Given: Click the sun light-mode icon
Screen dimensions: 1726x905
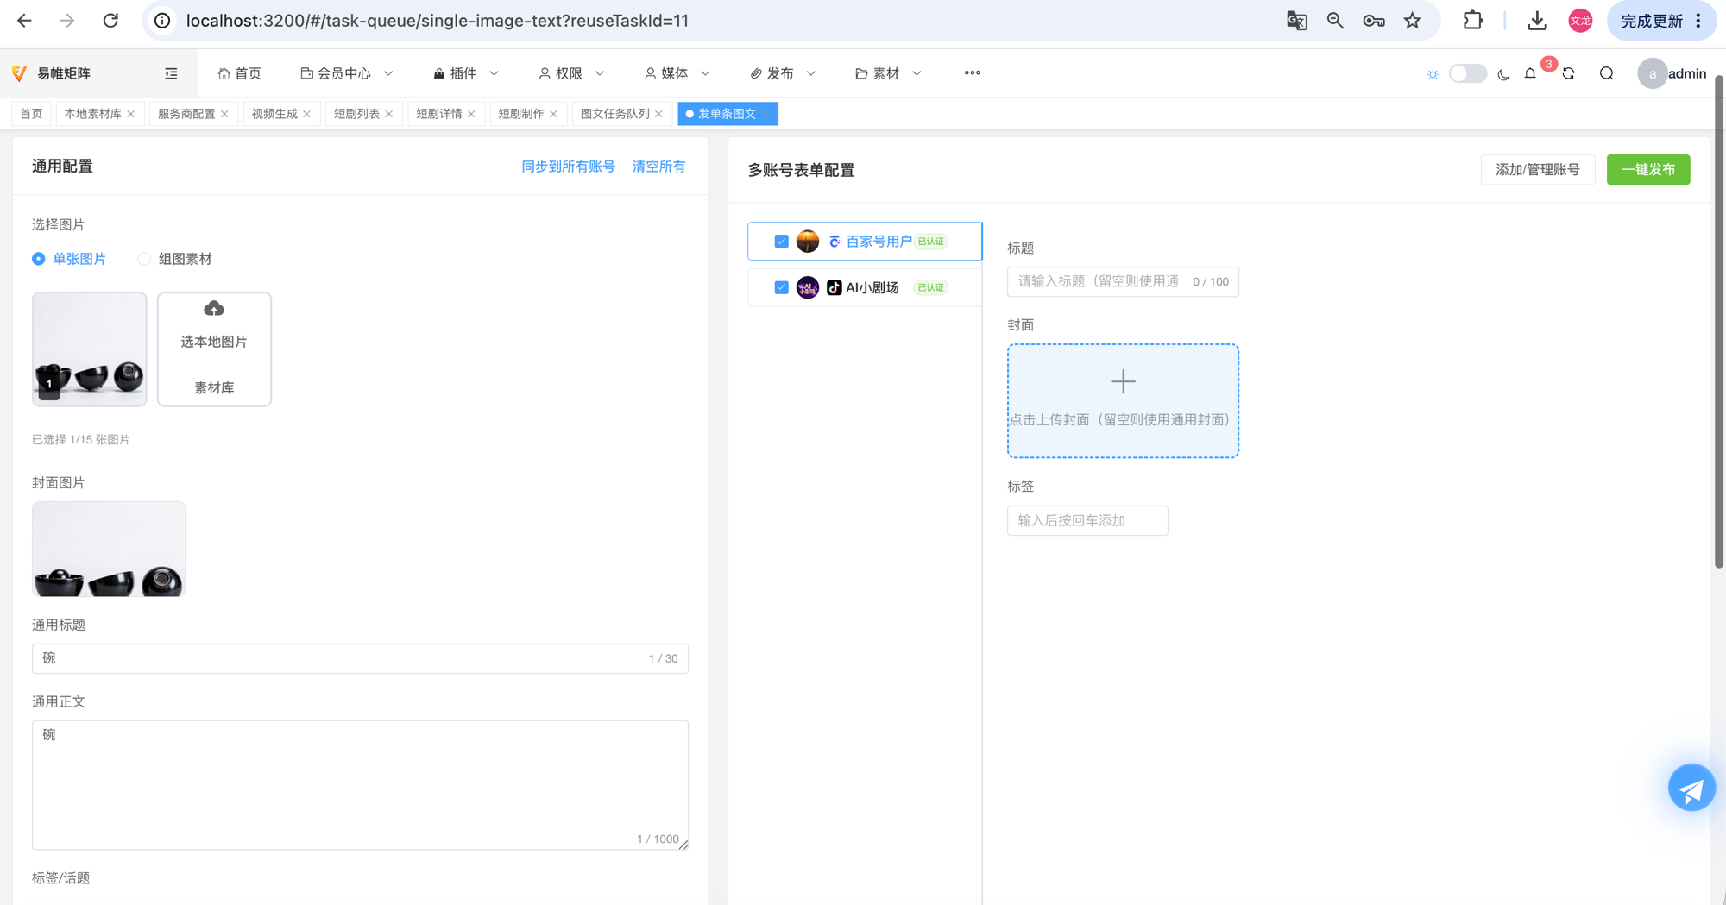Looking at the screenshot, I should 1433,74.
